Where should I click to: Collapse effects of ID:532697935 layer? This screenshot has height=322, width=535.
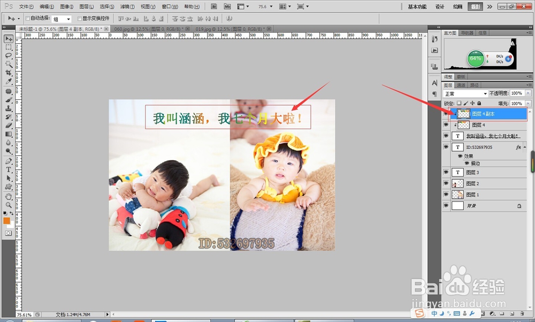click(525, 147)
